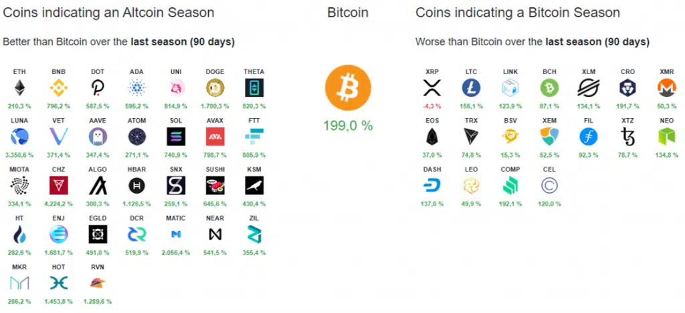
Task: Select the Chiliz (CHZ) red icon
Action: pos(59,186)
